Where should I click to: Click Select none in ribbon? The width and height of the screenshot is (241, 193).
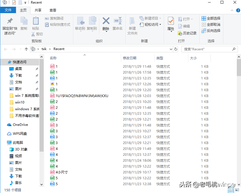point(211,25)
